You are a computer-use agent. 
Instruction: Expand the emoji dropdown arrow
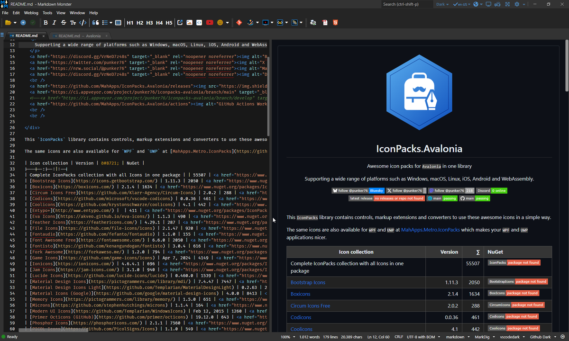[x=228, y=22]
